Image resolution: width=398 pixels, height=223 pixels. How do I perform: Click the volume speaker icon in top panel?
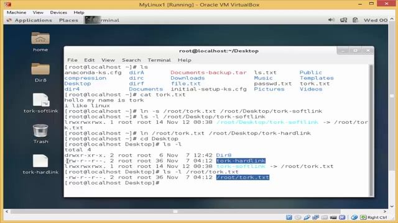pyautogui.click(x=331, y=20)
